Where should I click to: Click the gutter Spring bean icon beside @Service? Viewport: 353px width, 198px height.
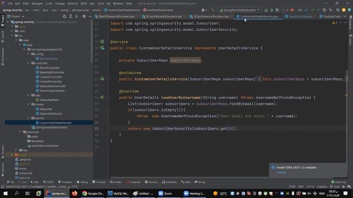[x=102, y=42]
